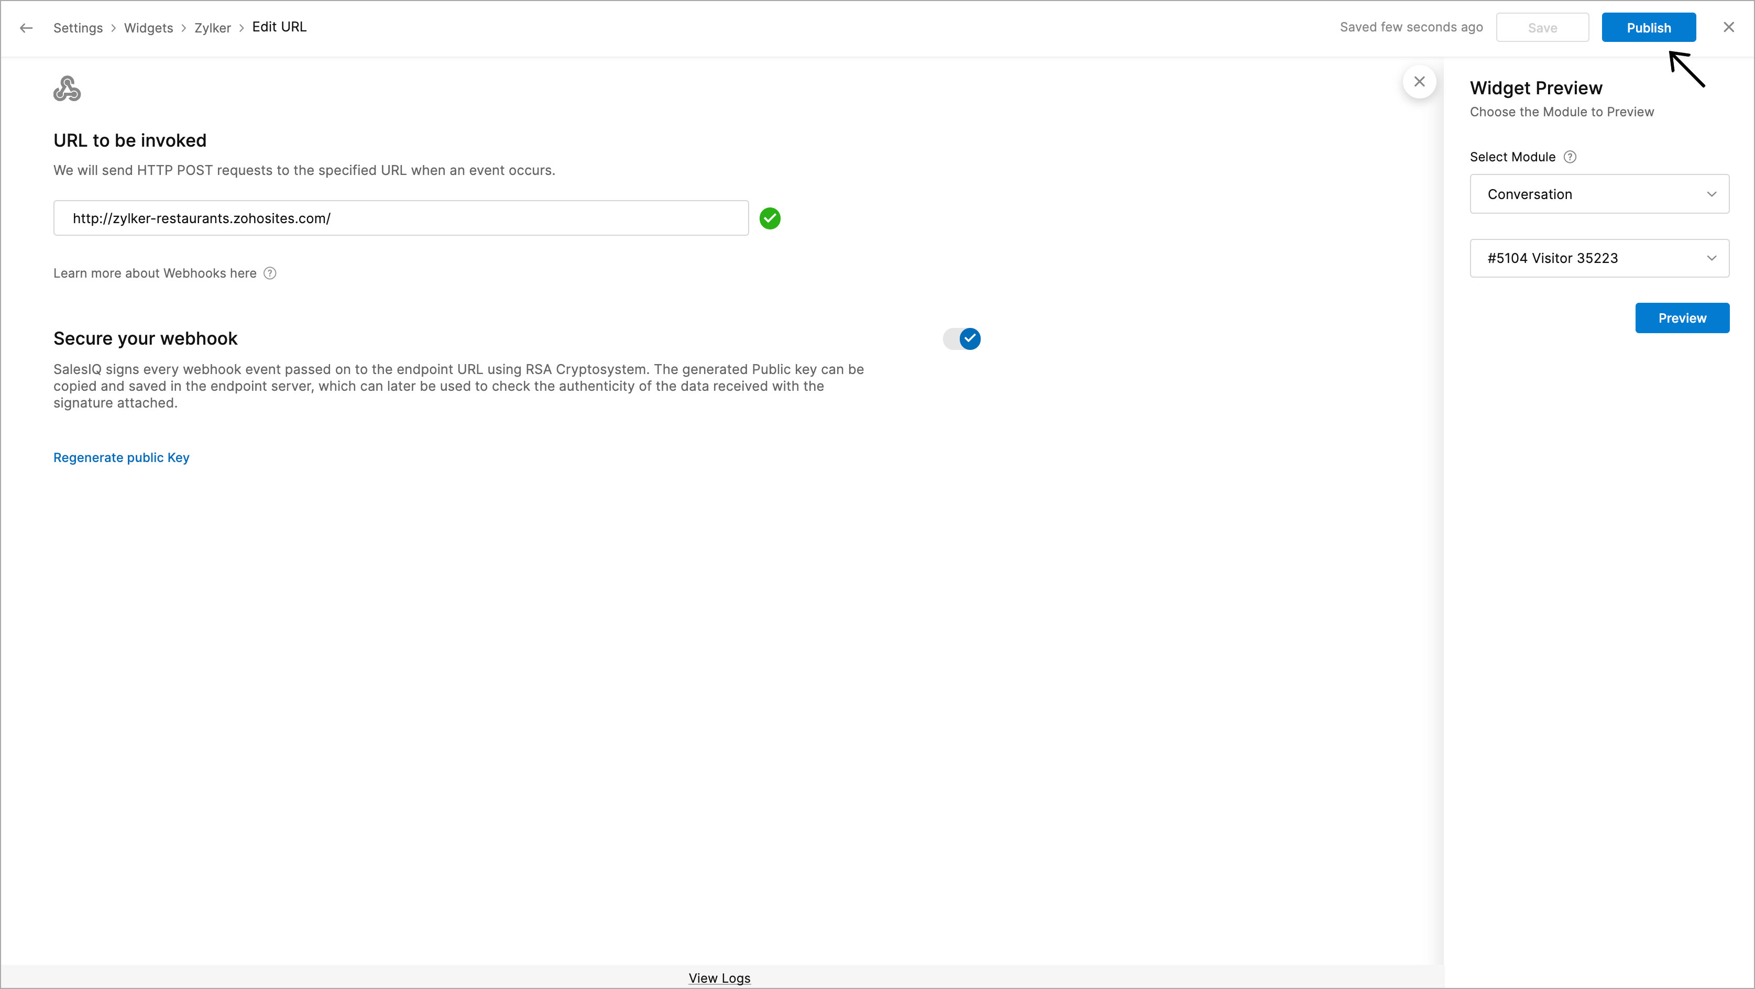The width and height of the screenshot is (1755, 989).
Task: Click the 'Select Module' label
Action: pos(1512,157)
